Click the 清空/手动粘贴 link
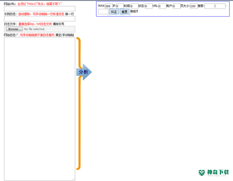 click(64, 35)
